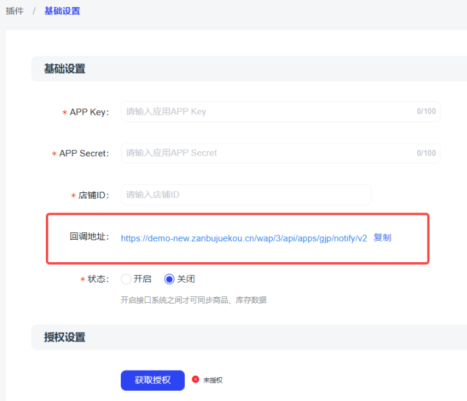The height and width of the screenshot is (401, 467).
Task: Click the APP Secret 0/100 character counter
Action: (426, 154)
